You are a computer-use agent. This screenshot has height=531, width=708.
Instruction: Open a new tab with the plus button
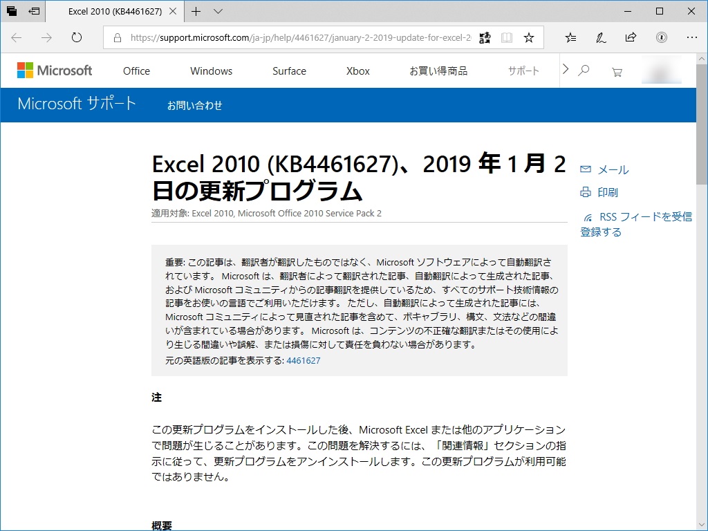click(x=196, y=11)
